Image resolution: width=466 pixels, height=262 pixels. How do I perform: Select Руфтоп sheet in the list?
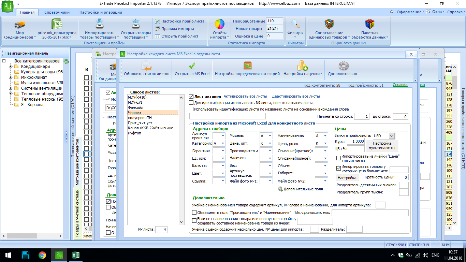(152, 133)
